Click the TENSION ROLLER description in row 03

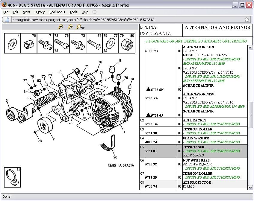tap(197, 129)
